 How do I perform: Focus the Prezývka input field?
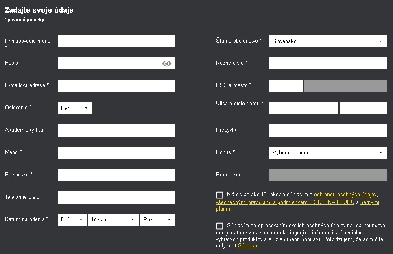point(327,130)
